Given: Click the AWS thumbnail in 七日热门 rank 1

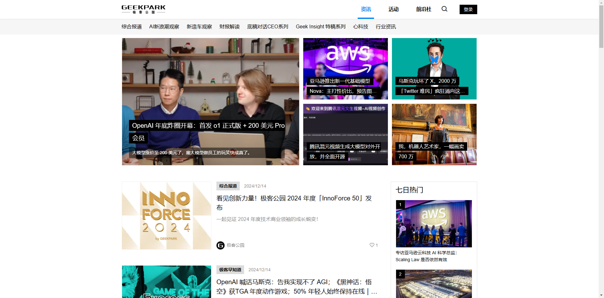Looking at the screenshot, I should [433, 223].
